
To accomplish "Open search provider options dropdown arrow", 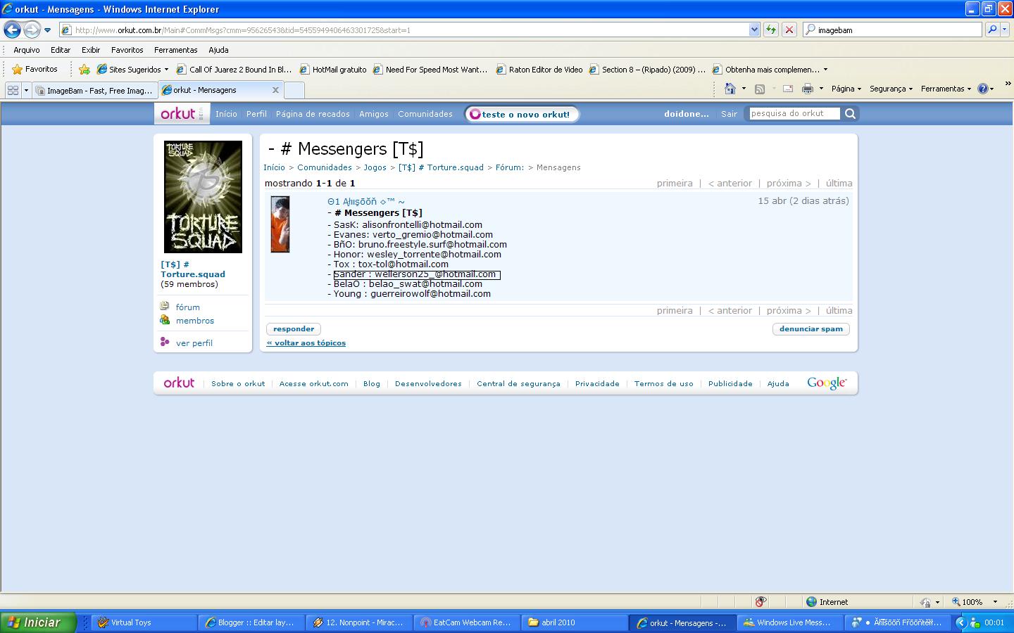I will click(x=1005, y=30).
